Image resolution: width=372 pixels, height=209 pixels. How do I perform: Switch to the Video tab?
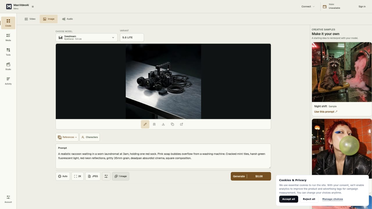(x=30, y=19)
